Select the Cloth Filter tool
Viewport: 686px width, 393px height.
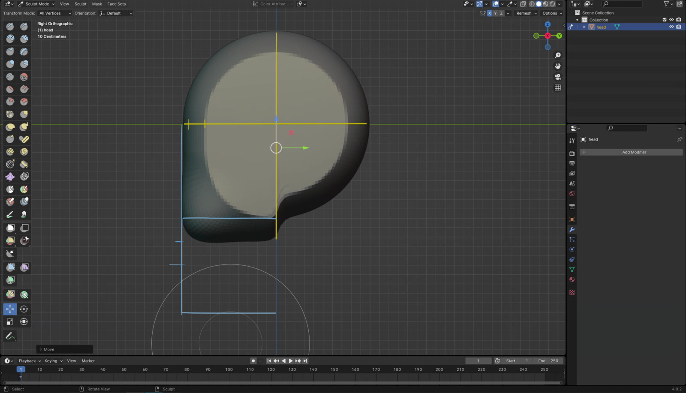click(x=24, y=267)
